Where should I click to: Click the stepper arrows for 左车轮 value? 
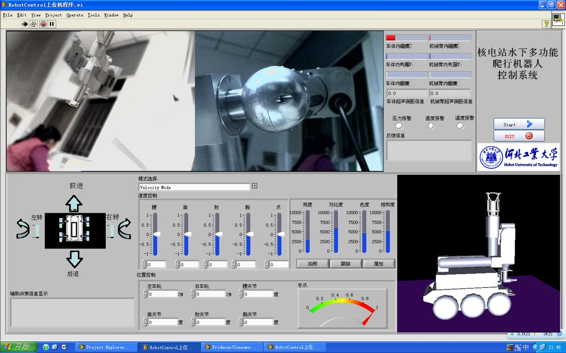(x=145, y=294)
